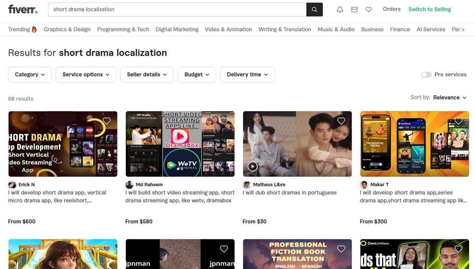Favorite Matheus Libre's dubbing gig
Screen dimensions: 475x269
[341, 121]
